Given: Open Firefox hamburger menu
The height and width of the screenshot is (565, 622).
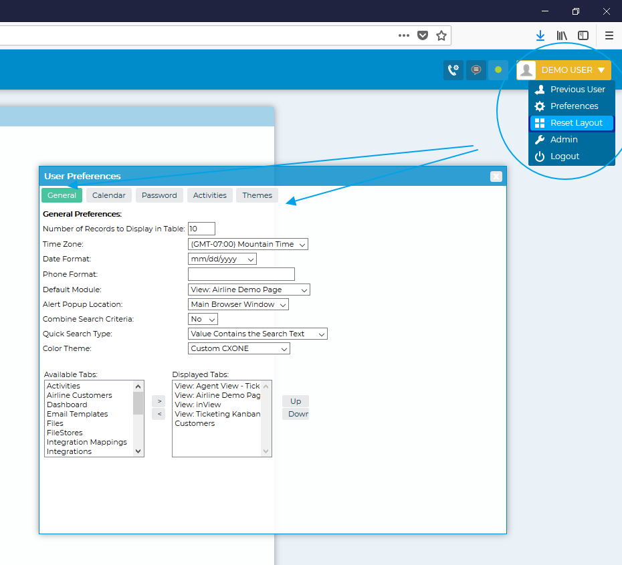Looking at the screenshot, I should 609,35.
